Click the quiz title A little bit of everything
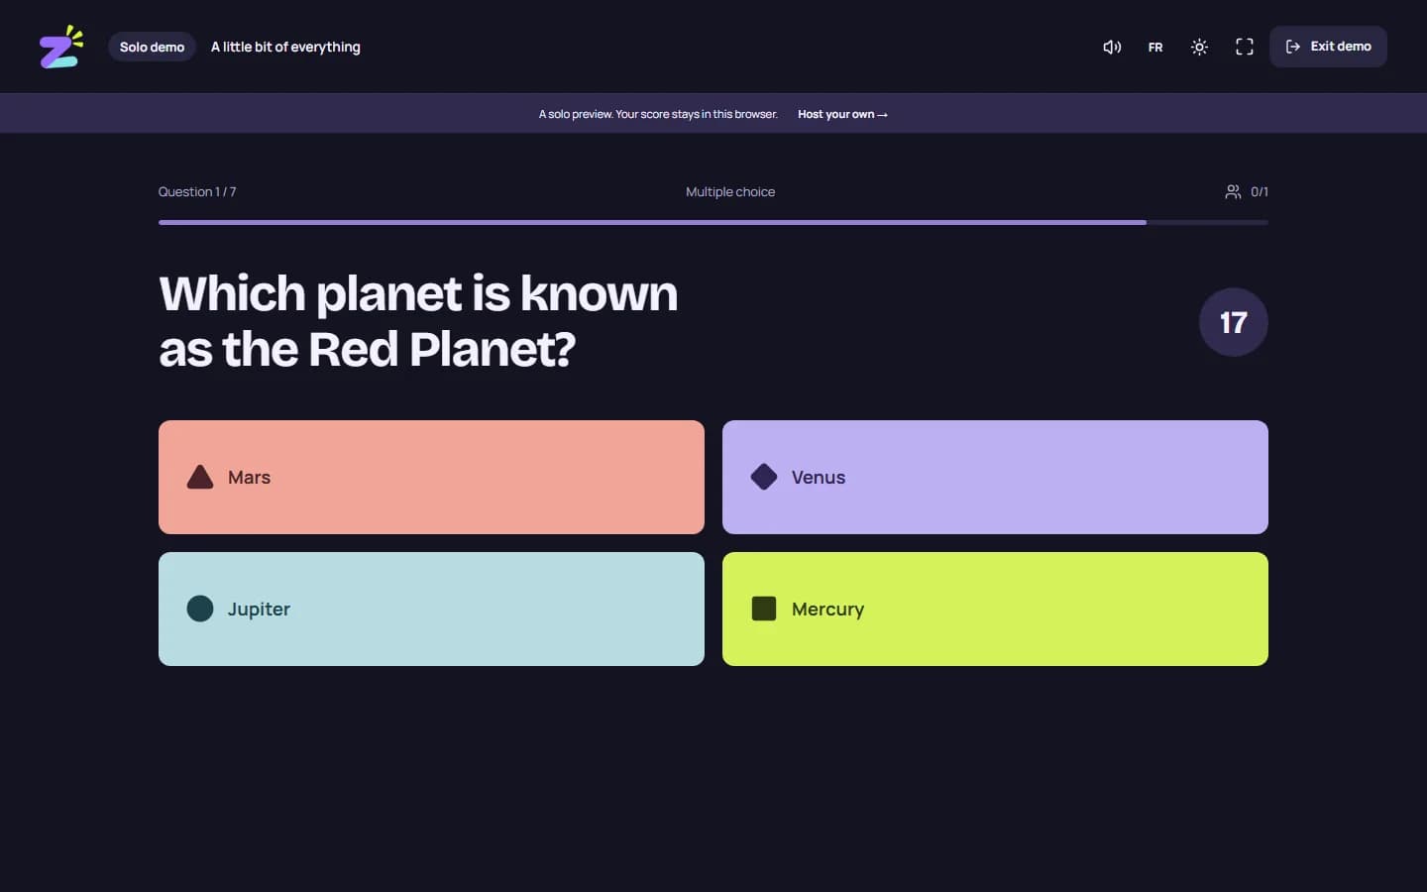Image resolution: width=1427 pixels, height=892 pixels. 285,47
